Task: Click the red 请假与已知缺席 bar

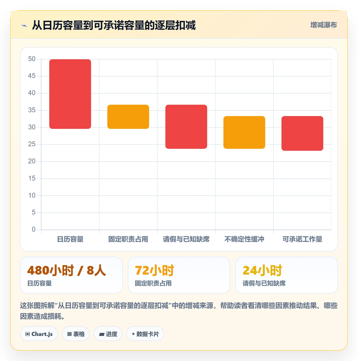Action: 186,127
